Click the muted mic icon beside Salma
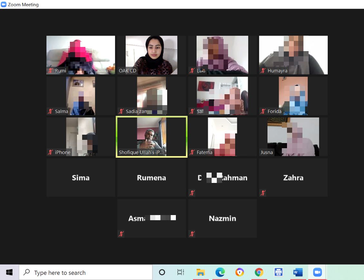 (50, 111)
